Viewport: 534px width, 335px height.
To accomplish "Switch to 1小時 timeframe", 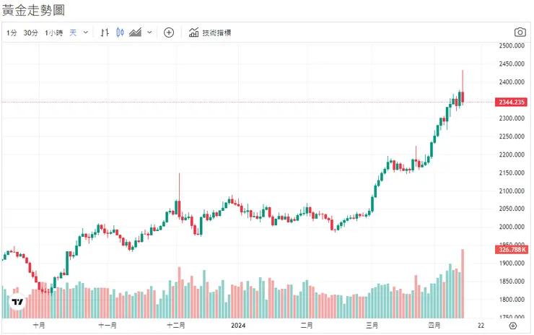I will (53, 32).
